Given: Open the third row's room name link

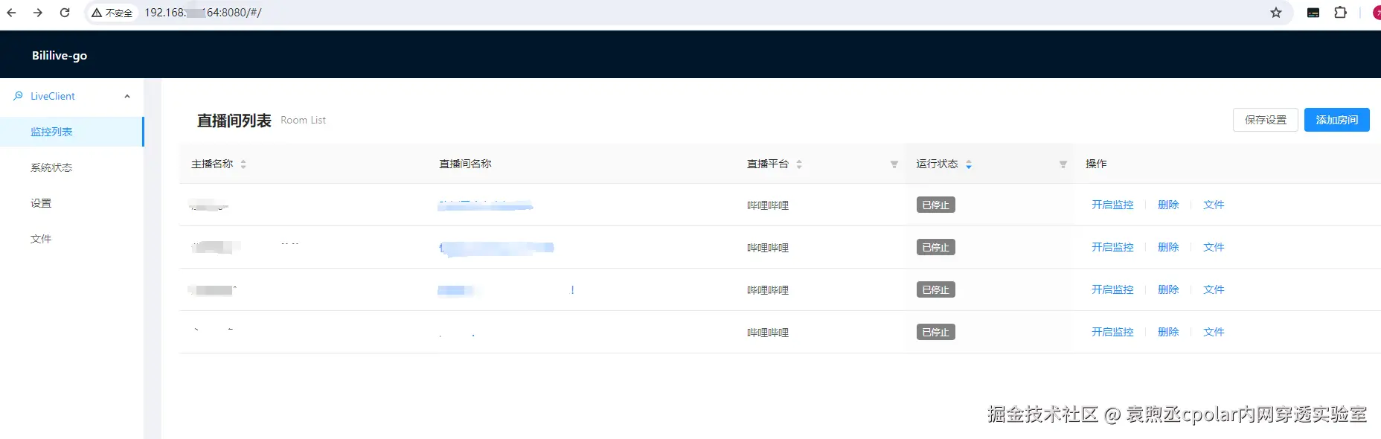Looking at the screenshot, I should pyautogui.click(x=506, y=290).
